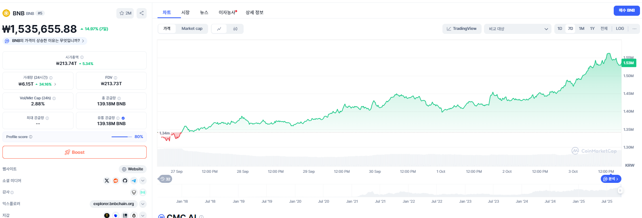The width and height of the screenshot is (642, 218).
Task: Open BNB's Telegram channel icon
Action: (x=134, y=181)
